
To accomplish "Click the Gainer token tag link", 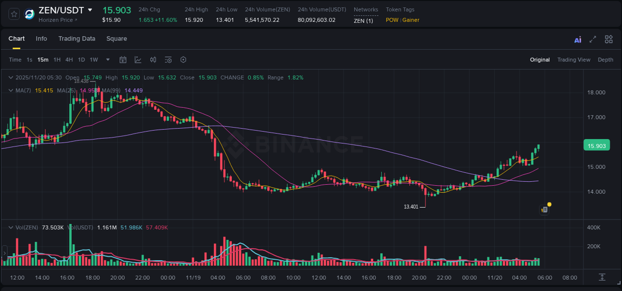I will pyautogui.click(x=411, y=20).
